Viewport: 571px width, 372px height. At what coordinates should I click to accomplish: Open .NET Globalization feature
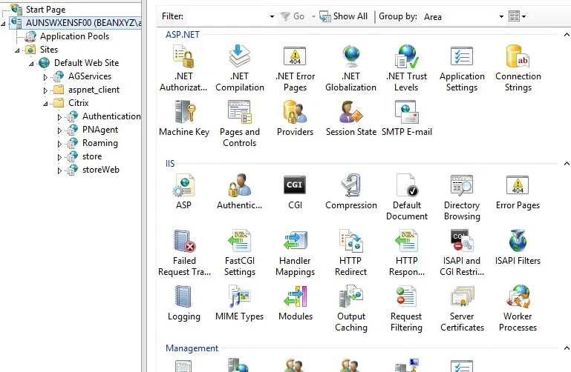[350, 68]
